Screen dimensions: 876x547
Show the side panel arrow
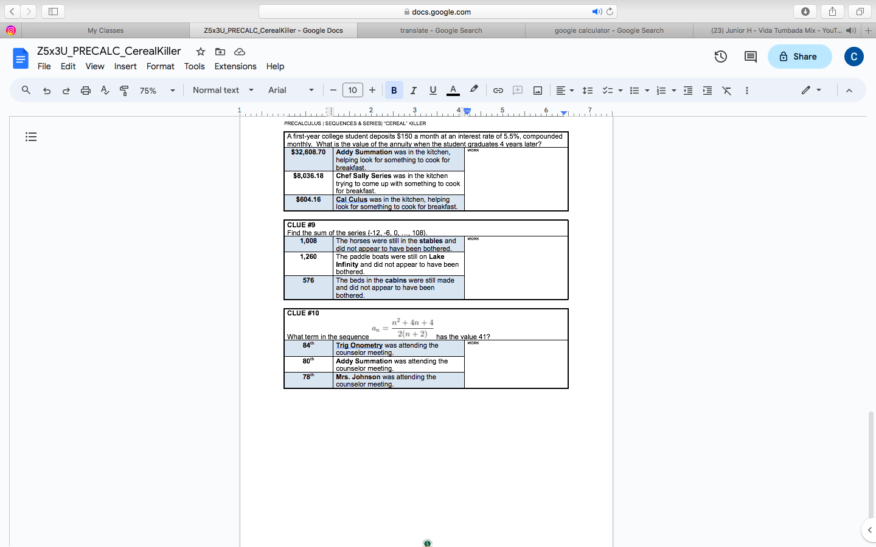coord(869,530)
